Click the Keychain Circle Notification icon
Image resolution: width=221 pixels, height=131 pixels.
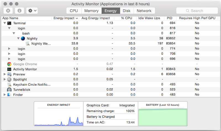point(9,84)
